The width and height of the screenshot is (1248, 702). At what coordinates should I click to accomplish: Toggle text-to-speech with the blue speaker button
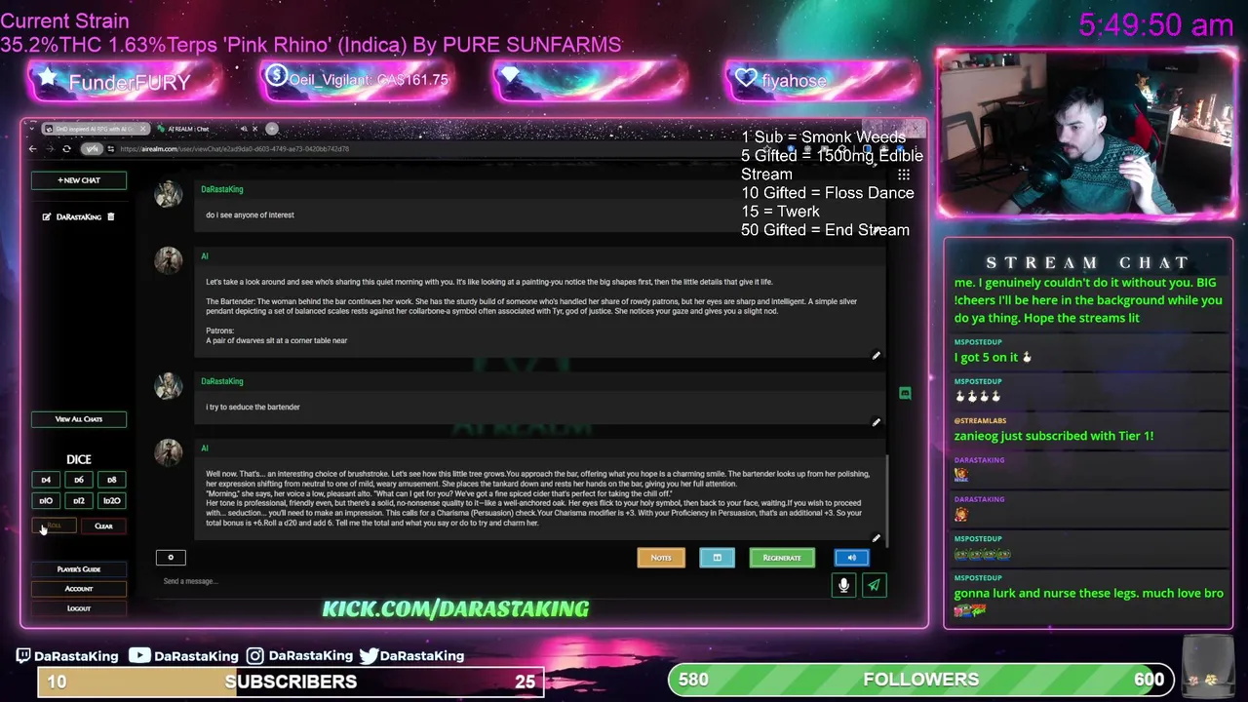click(x=851, y=558)
